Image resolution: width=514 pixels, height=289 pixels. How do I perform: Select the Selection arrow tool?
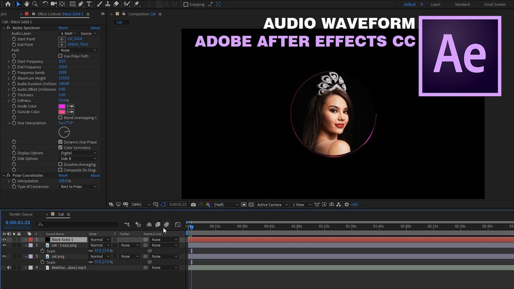[x=18, y=4]
